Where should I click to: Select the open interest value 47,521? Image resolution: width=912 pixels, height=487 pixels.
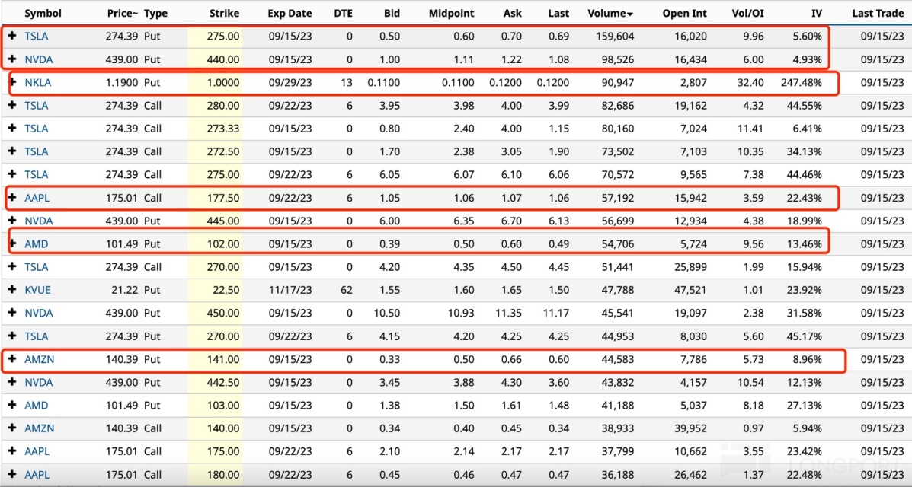coord(690,290)
